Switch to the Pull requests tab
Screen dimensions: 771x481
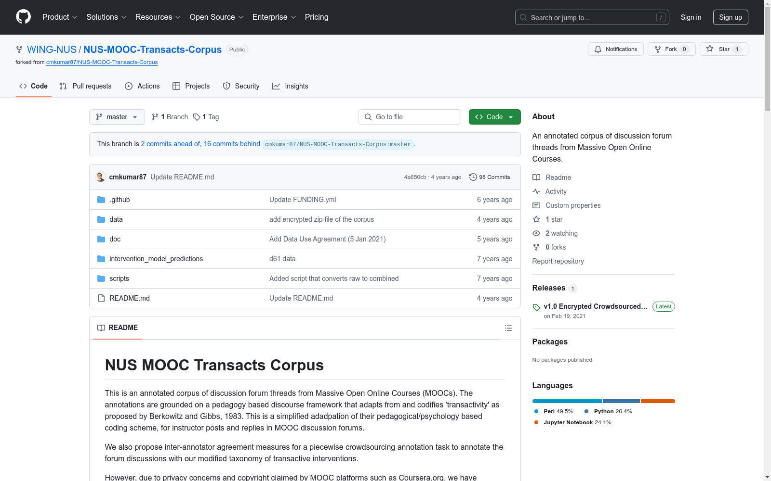[86, 86]
